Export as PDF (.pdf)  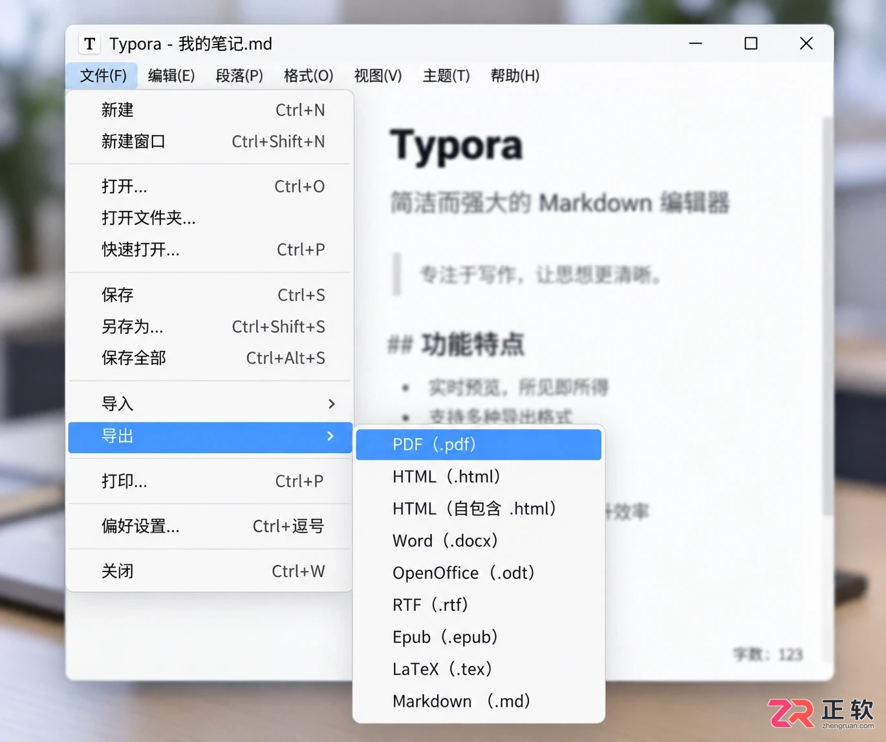click(x=479, y=445)
